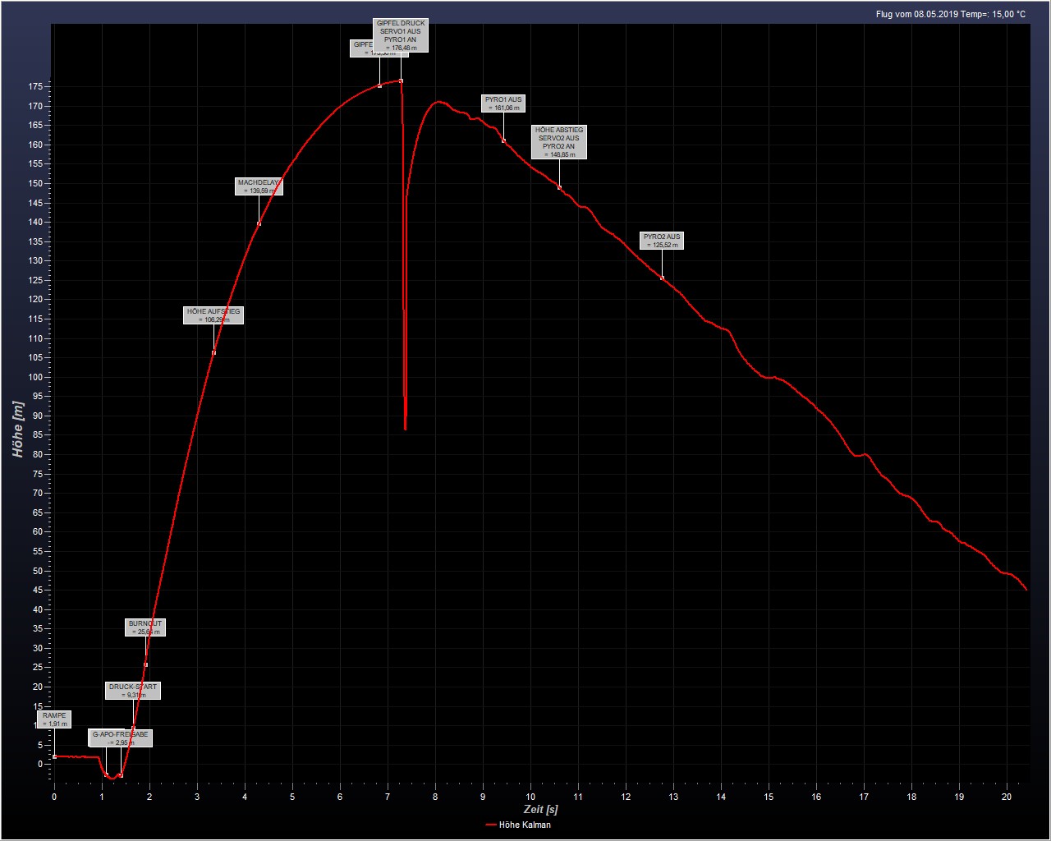Click the HÖHE ABSTIEG SERVO2 AUS label

[x=559, y=142]
